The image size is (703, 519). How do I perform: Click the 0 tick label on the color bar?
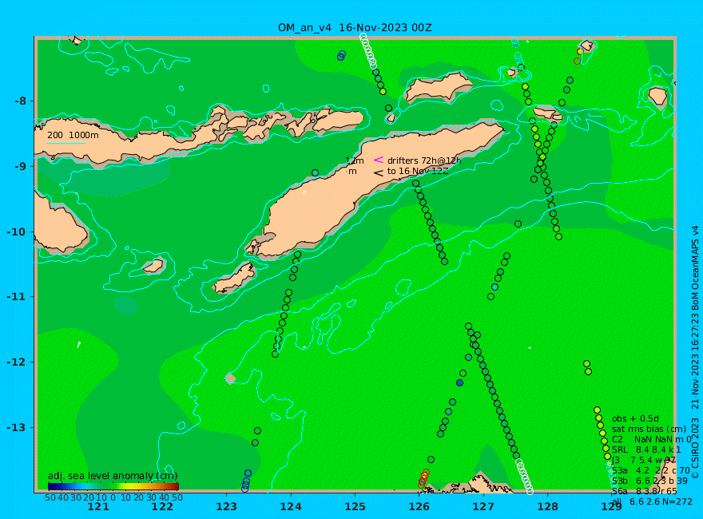click(x=113, y=497)
